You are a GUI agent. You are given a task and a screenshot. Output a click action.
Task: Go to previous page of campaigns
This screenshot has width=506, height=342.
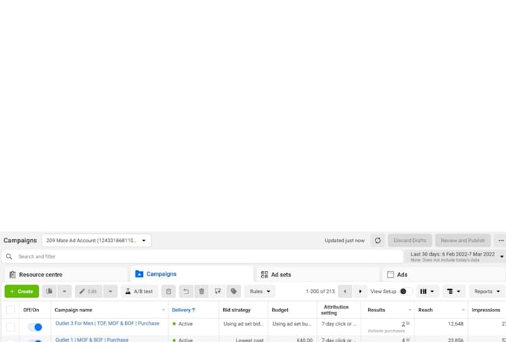point(345,291)
